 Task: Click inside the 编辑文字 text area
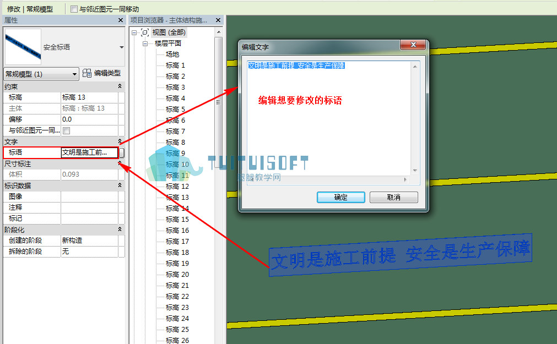(x=328, y=119)
